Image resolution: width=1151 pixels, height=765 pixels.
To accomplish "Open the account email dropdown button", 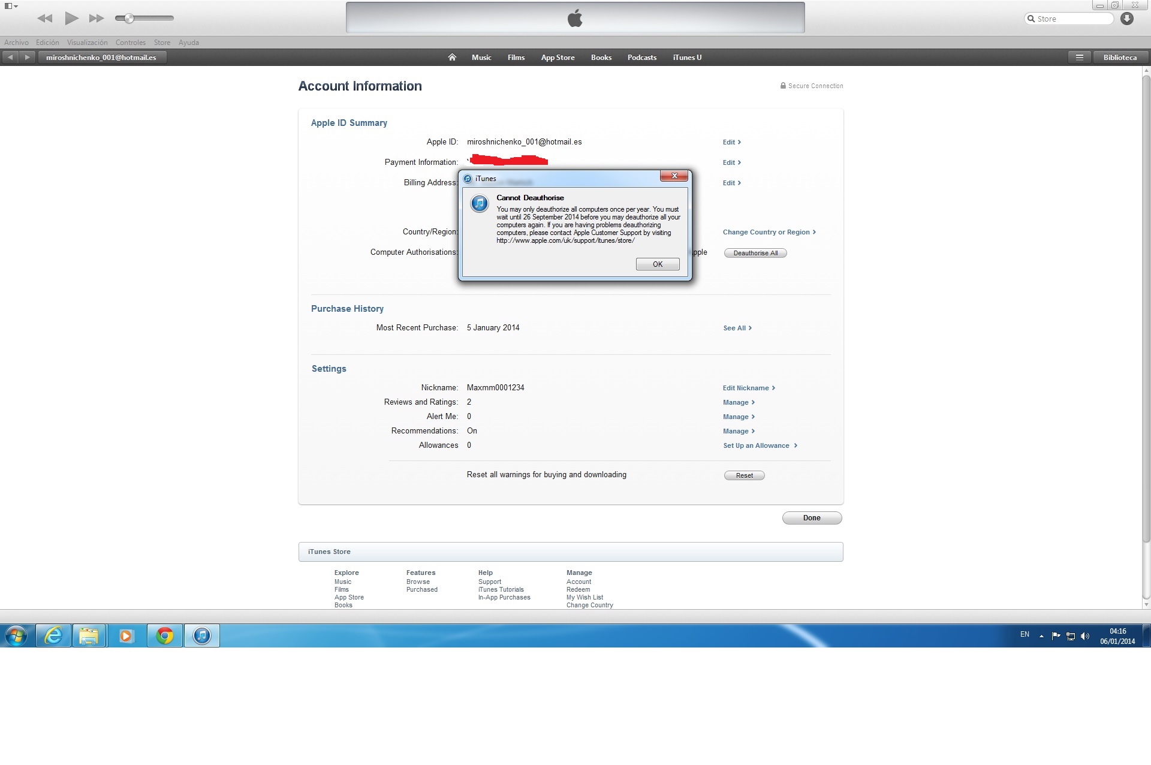I will pyautogui.click(x=101, y=58).
